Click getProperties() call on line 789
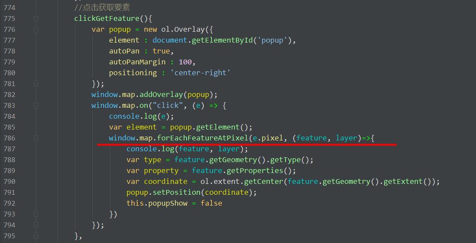476x243 pixels. pyautogui.click(x=259, y=171)
